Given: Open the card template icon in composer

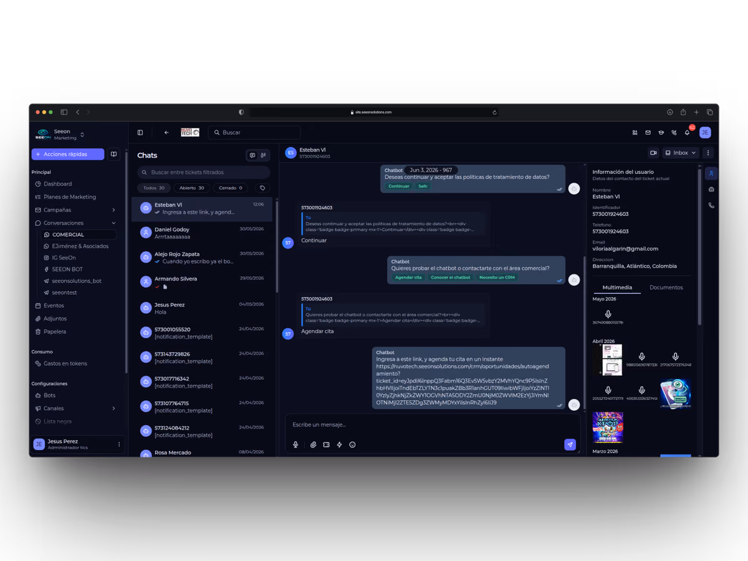Looking at the screenshot, I should point(326,444).
